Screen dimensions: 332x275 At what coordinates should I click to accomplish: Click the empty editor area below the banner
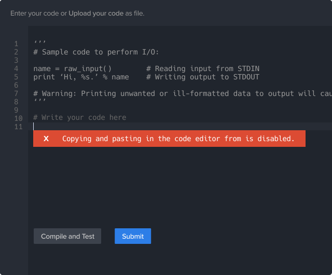pyautogui.click(x=180, y=186)
